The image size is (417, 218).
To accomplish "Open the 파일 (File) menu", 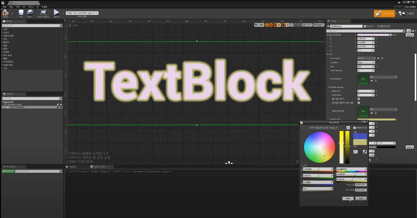I will click(4, 6).
